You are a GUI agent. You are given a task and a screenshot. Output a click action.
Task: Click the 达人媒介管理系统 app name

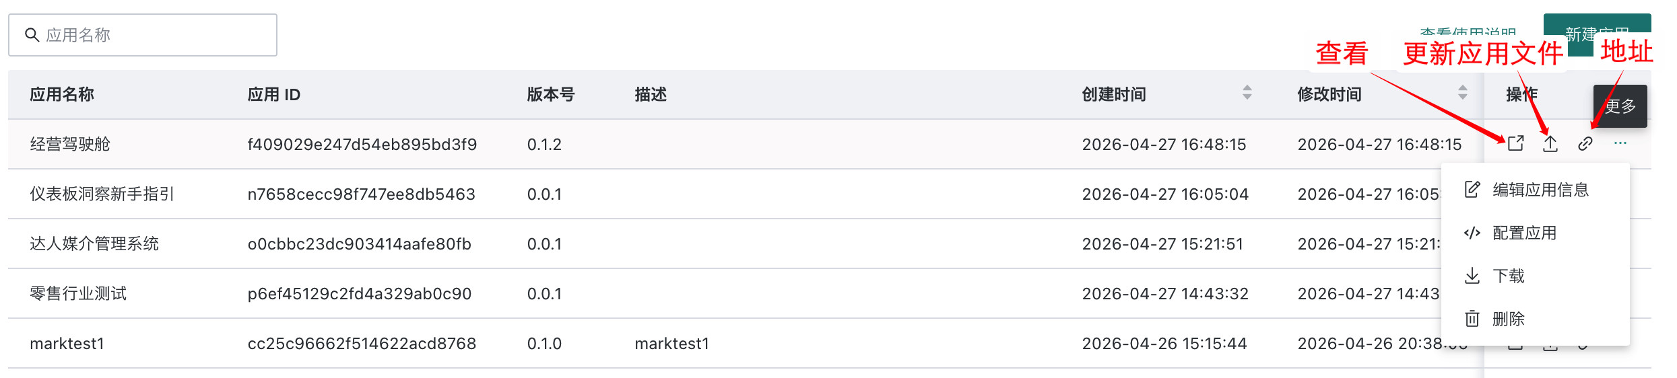coord(94,244)
